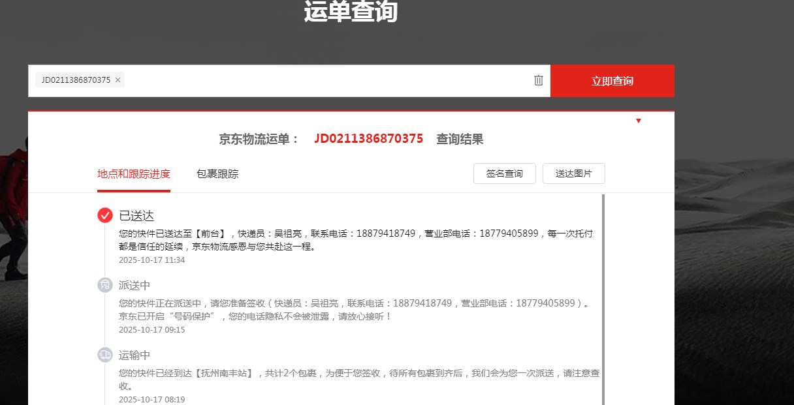The height and width of the screenshot is (405, 794).
Task: Click the JD0211386870375 tag in the search box
Action: [x=76, y=80]
